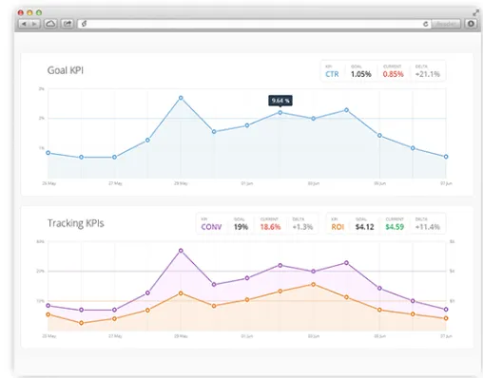The image size is (483, 378).
Task: Open the downloads button in toolbar
Action: (x=471, y=24)
